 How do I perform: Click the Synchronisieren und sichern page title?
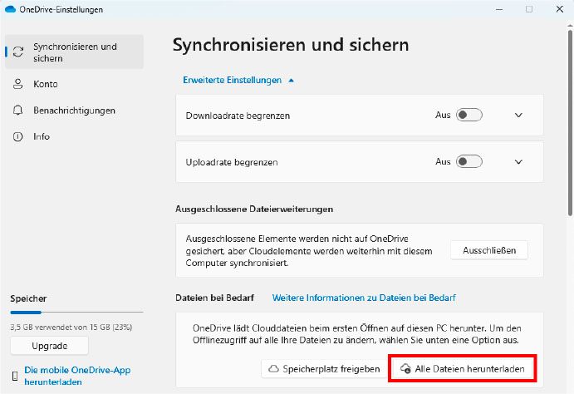pyautogui.click(x=291, y=45)
